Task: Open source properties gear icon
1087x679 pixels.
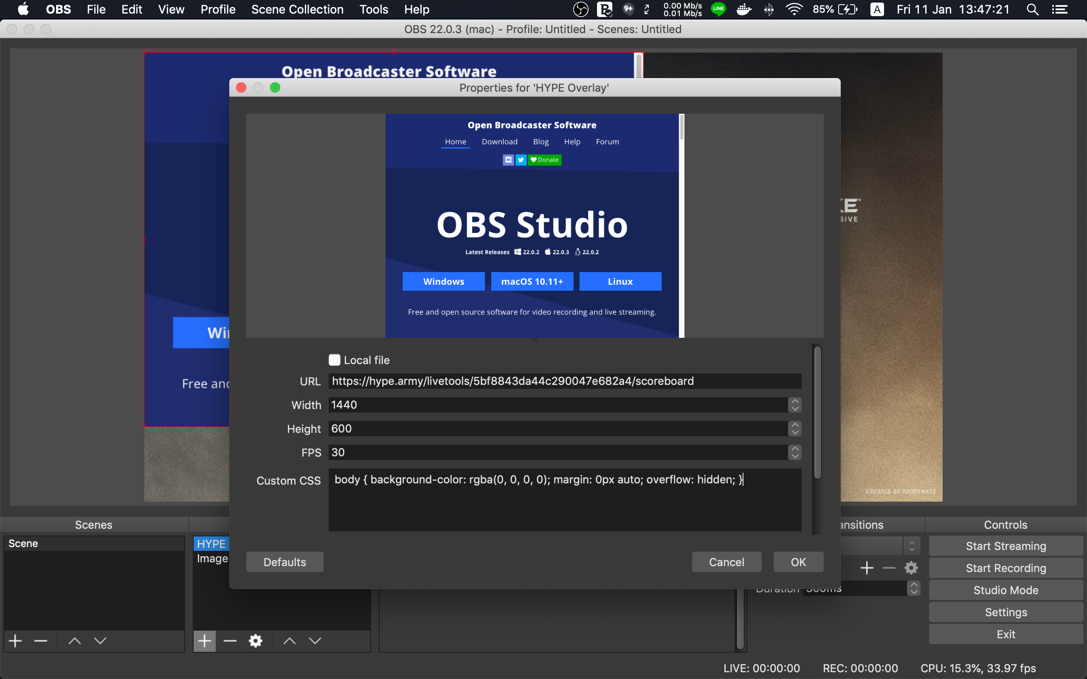Action: click(x=256, y=641)
